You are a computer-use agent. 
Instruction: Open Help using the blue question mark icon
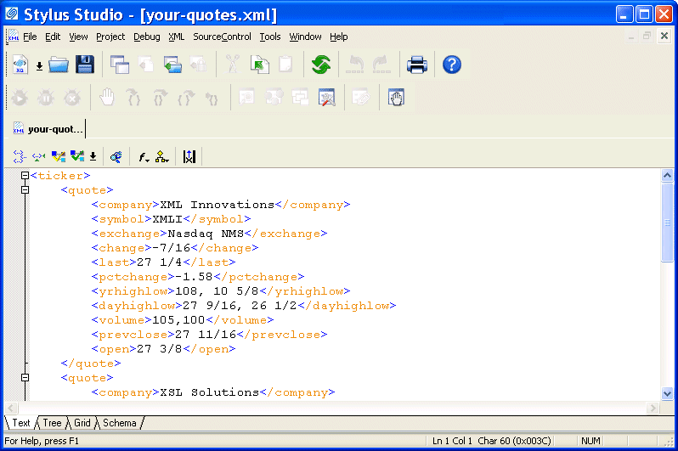(452, 65)
